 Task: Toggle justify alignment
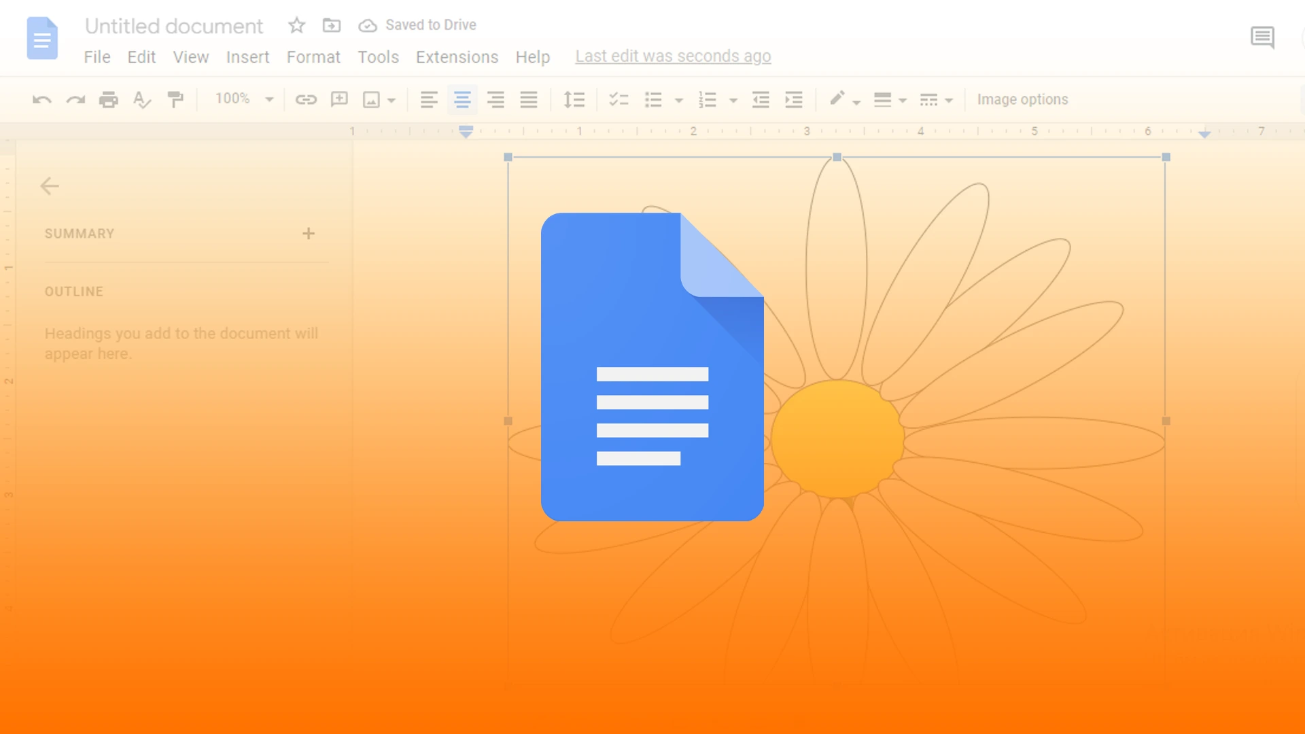pos(529,100)
